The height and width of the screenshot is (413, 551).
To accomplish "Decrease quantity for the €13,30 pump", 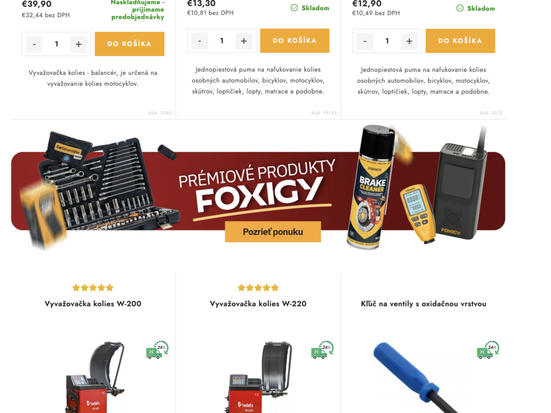I will pyautogui.click(x=200, y=41).
